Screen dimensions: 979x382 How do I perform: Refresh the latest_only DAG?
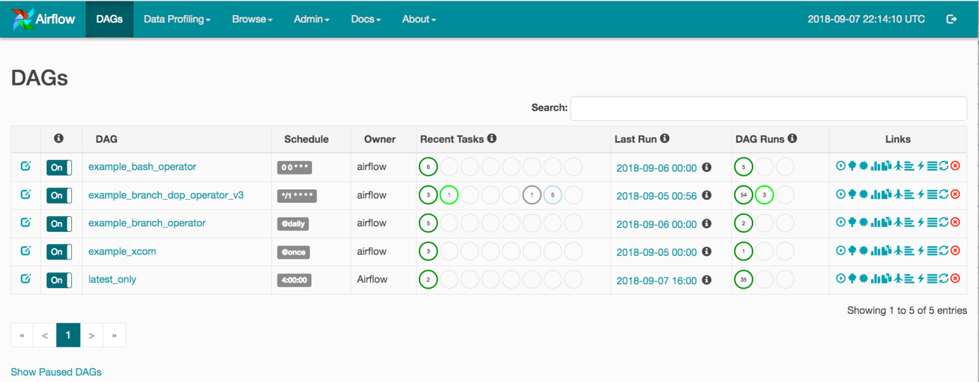(x=944, y=278)
